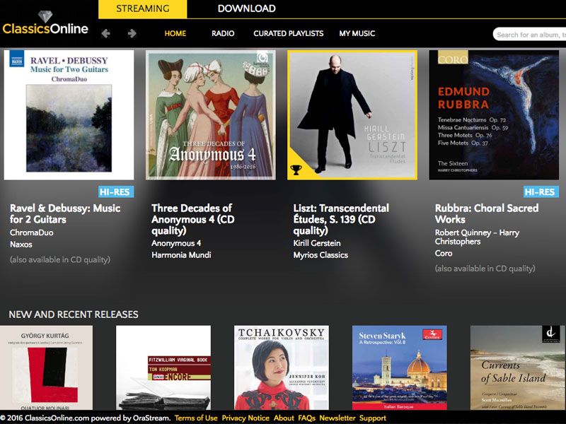566x424 pixels.
Task: Click title Liszt: Transcendental Études, S. 139
Action: 341,219
